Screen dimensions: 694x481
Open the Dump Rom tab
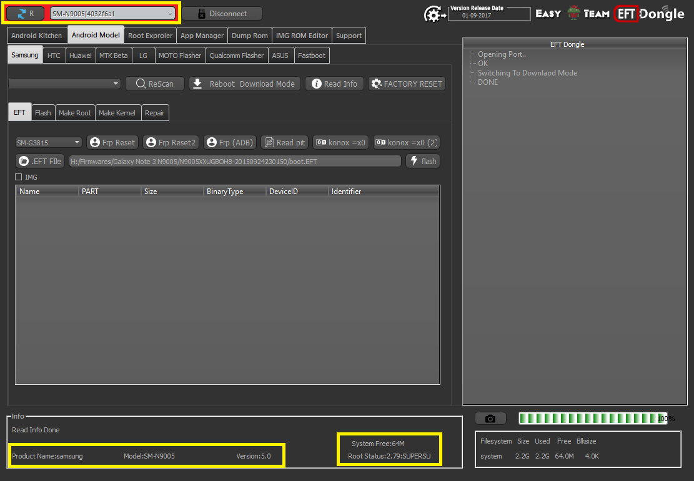tap(250, 36)
